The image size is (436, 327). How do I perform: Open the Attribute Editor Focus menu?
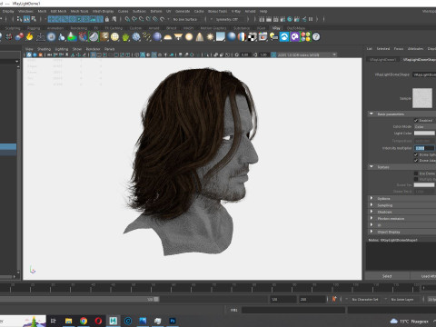(399, 49)
